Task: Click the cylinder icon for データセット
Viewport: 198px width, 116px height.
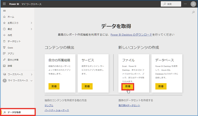Action: 4,41
